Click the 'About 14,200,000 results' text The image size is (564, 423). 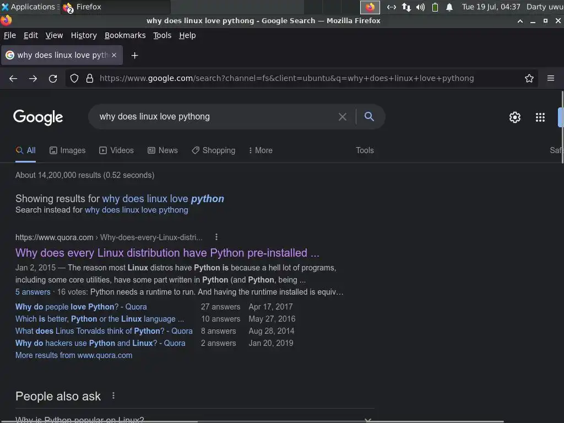coord(85,175)
